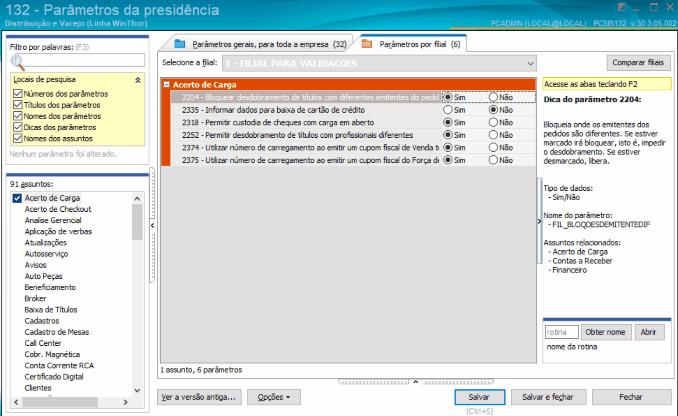The image size is (678, 416).
Task: Click the Comparar filiais button
Action: 638,62
